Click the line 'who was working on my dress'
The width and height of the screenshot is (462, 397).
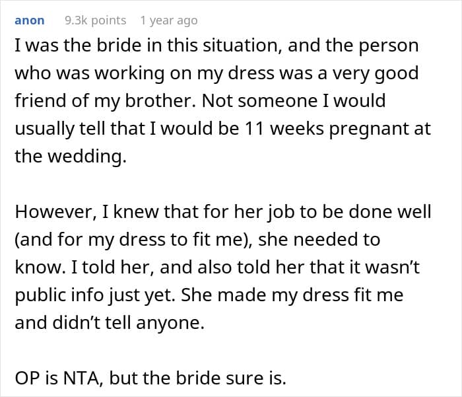[x=216, y=73]
